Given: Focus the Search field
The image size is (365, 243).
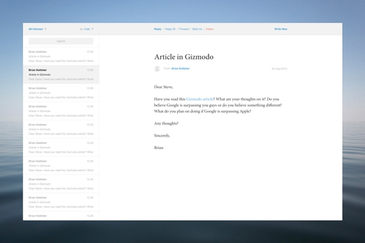Looking at the screenshot, I should click(x=61, y=41).
